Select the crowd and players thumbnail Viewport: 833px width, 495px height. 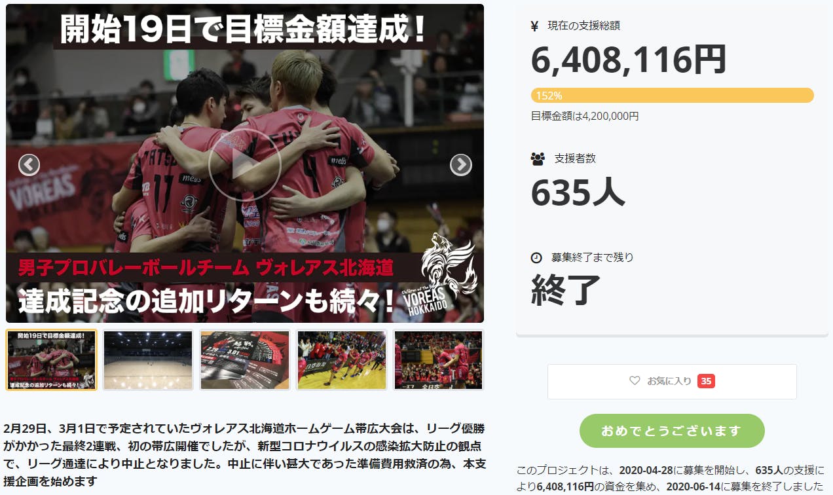coord(439,360)
